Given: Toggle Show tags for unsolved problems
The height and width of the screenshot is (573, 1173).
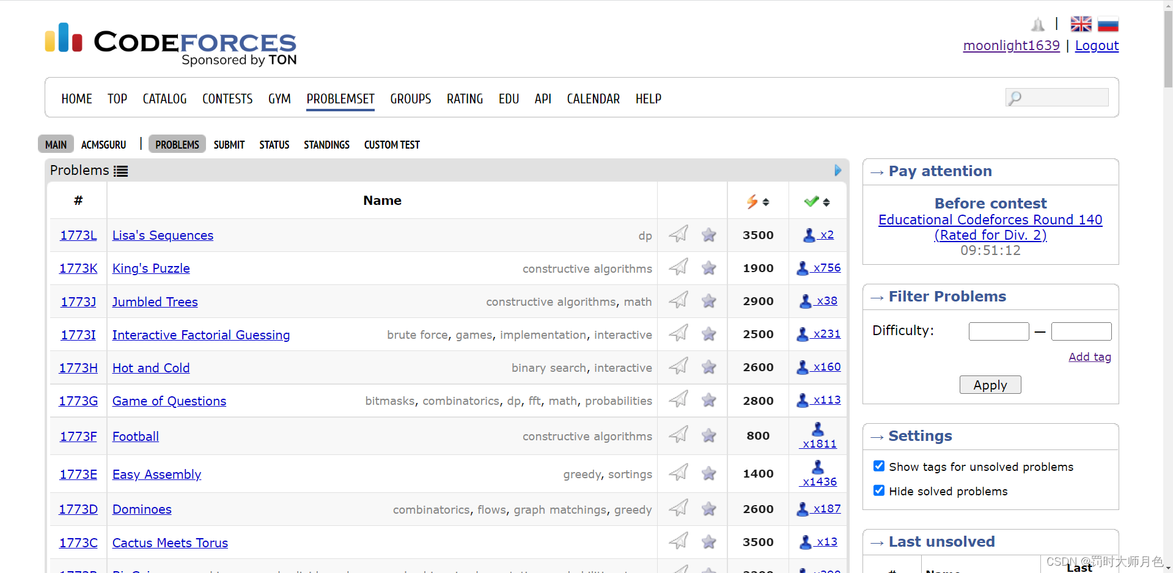Looking at the screenshot, I should (x=879, y=466).
